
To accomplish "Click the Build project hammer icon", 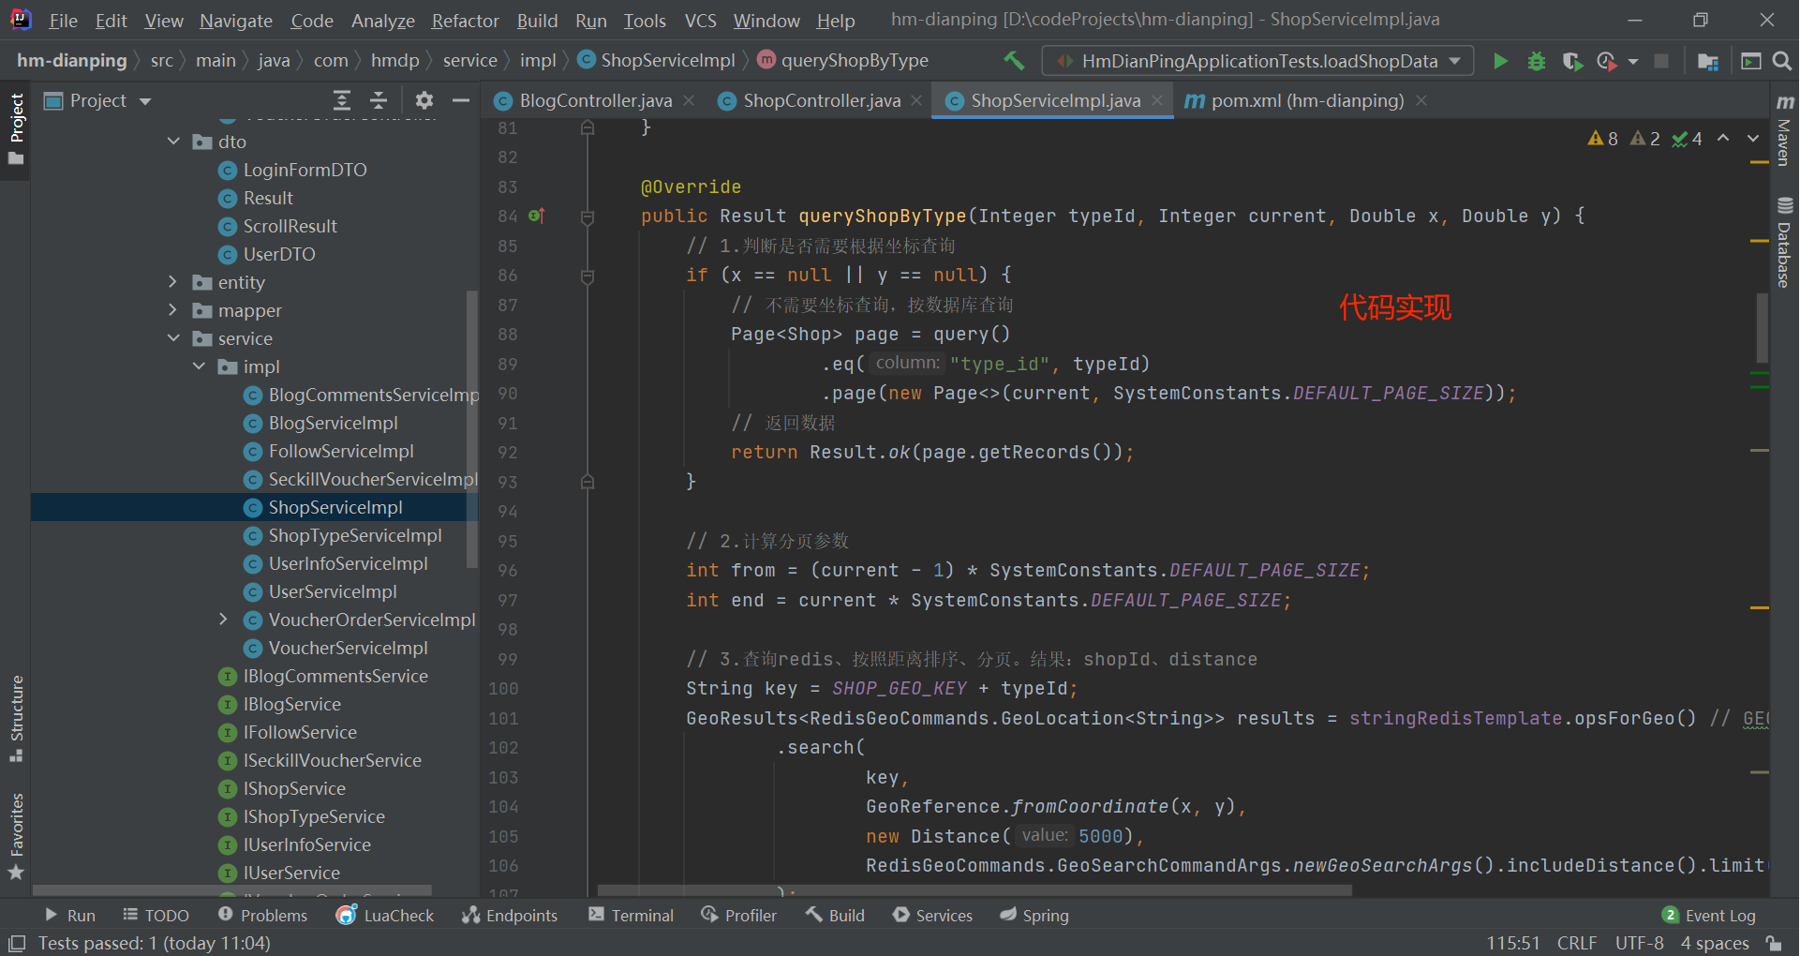I will click(x=1014, y=61).
